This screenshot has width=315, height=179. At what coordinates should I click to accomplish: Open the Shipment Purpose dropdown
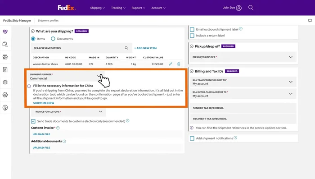coord(66,77)
